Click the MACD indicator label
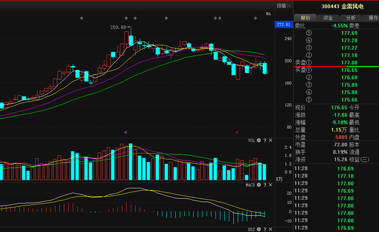Viewport: 379px width, 232px height. click(x=250, y=185)
